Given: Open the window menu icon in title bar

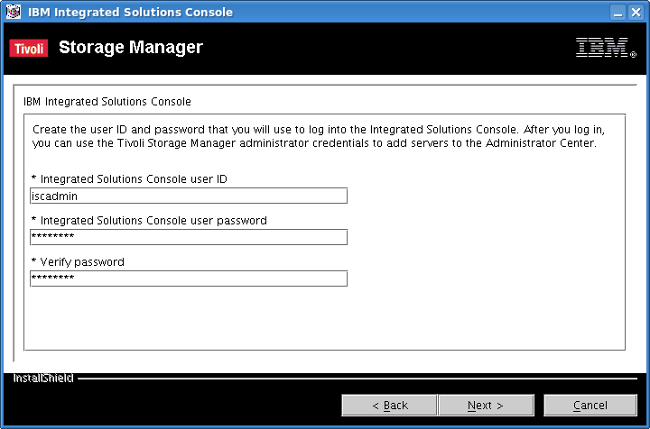Looking at the screenshot, I should tap(14, 12).
